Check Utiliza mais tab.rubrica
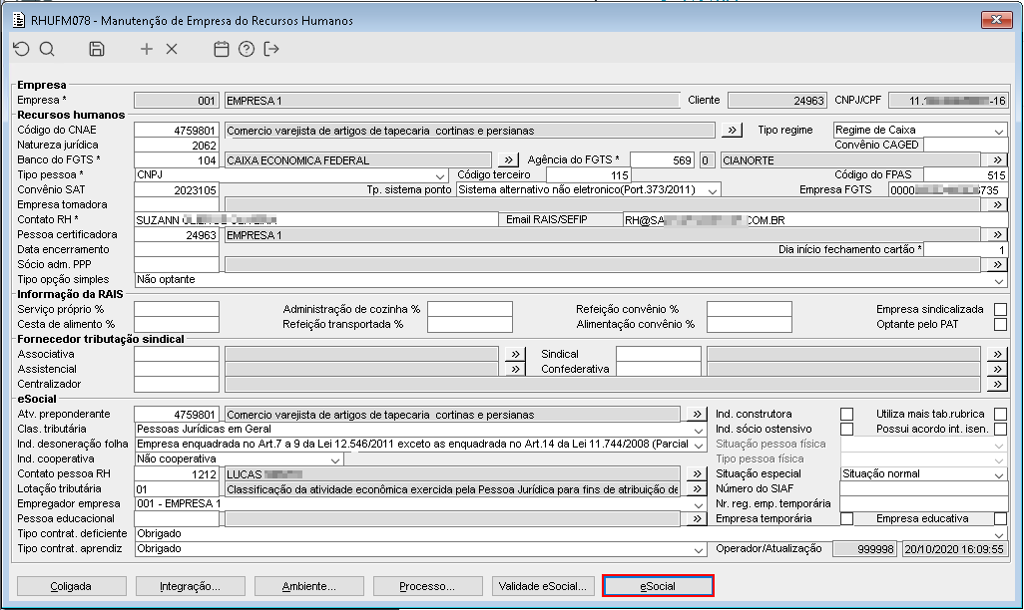The height and width of the screenshot is (610, 1024). click(1000, 415)
